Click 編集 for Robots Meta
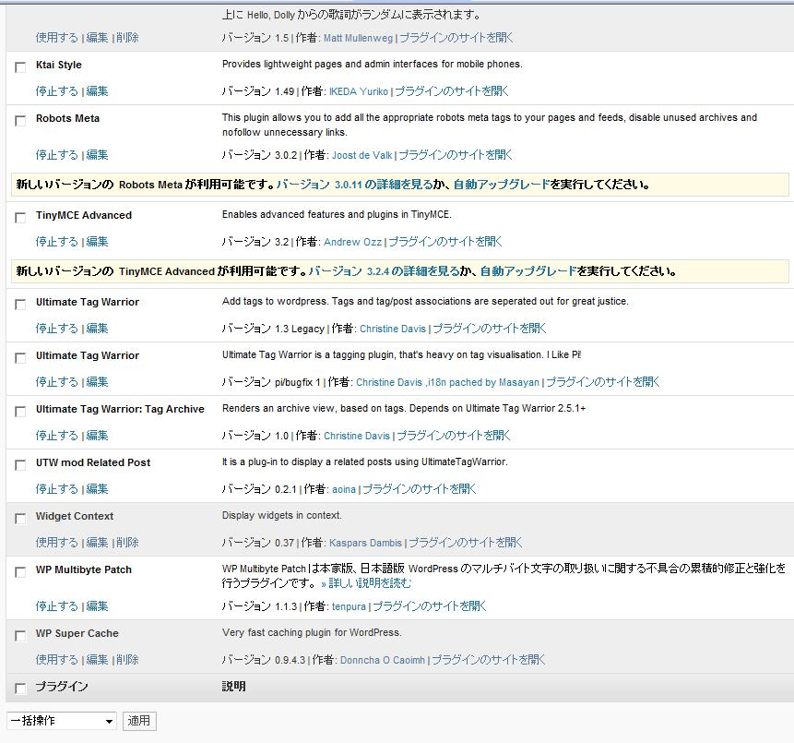The height and width of the screenshot is (743, 794). coord(97,155)
